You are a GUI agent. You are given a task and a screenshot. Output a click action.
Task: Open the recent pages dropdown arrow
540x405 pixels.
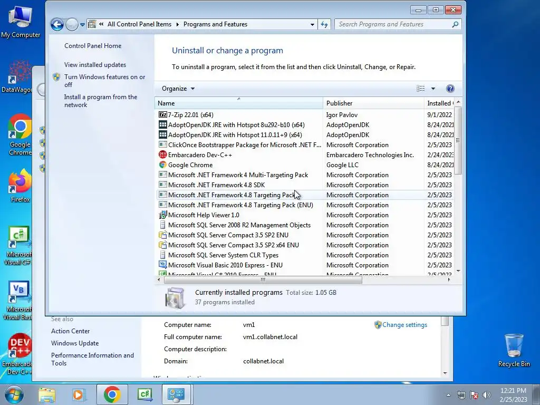[82, 24]
